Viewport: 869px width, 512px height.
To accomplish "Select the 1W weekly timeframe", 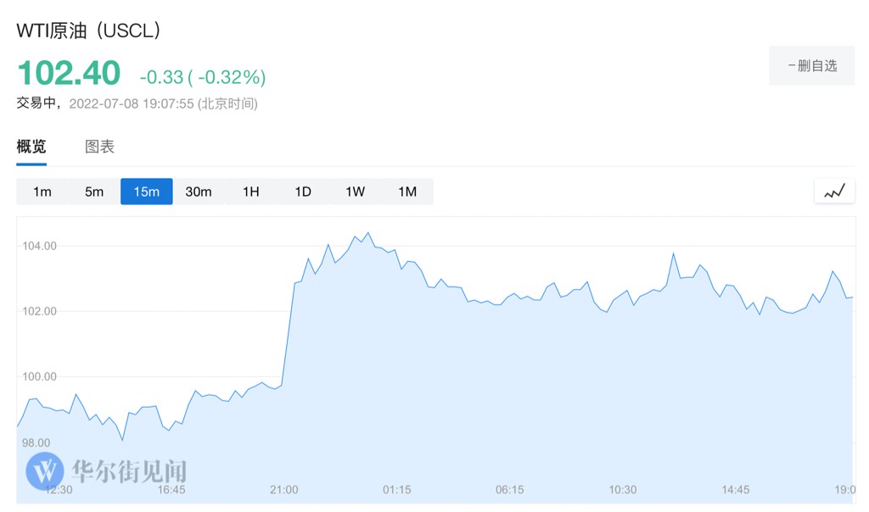I will click(355, 192).
